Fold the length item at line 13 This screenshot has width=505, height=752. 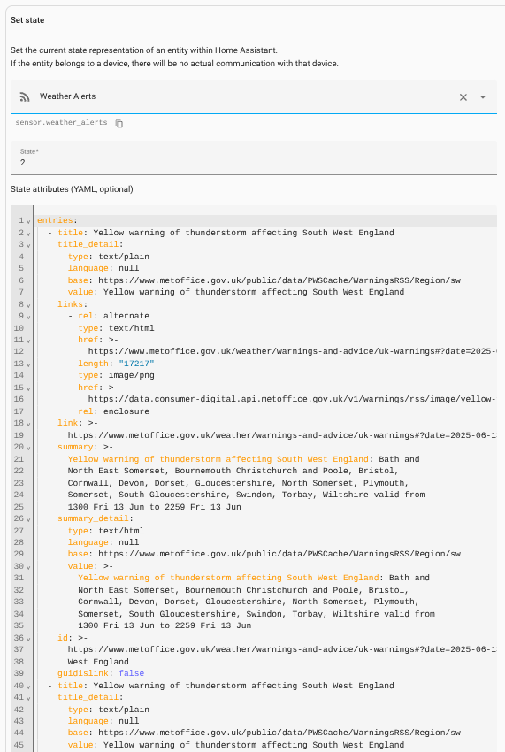(x=28, y=364)
